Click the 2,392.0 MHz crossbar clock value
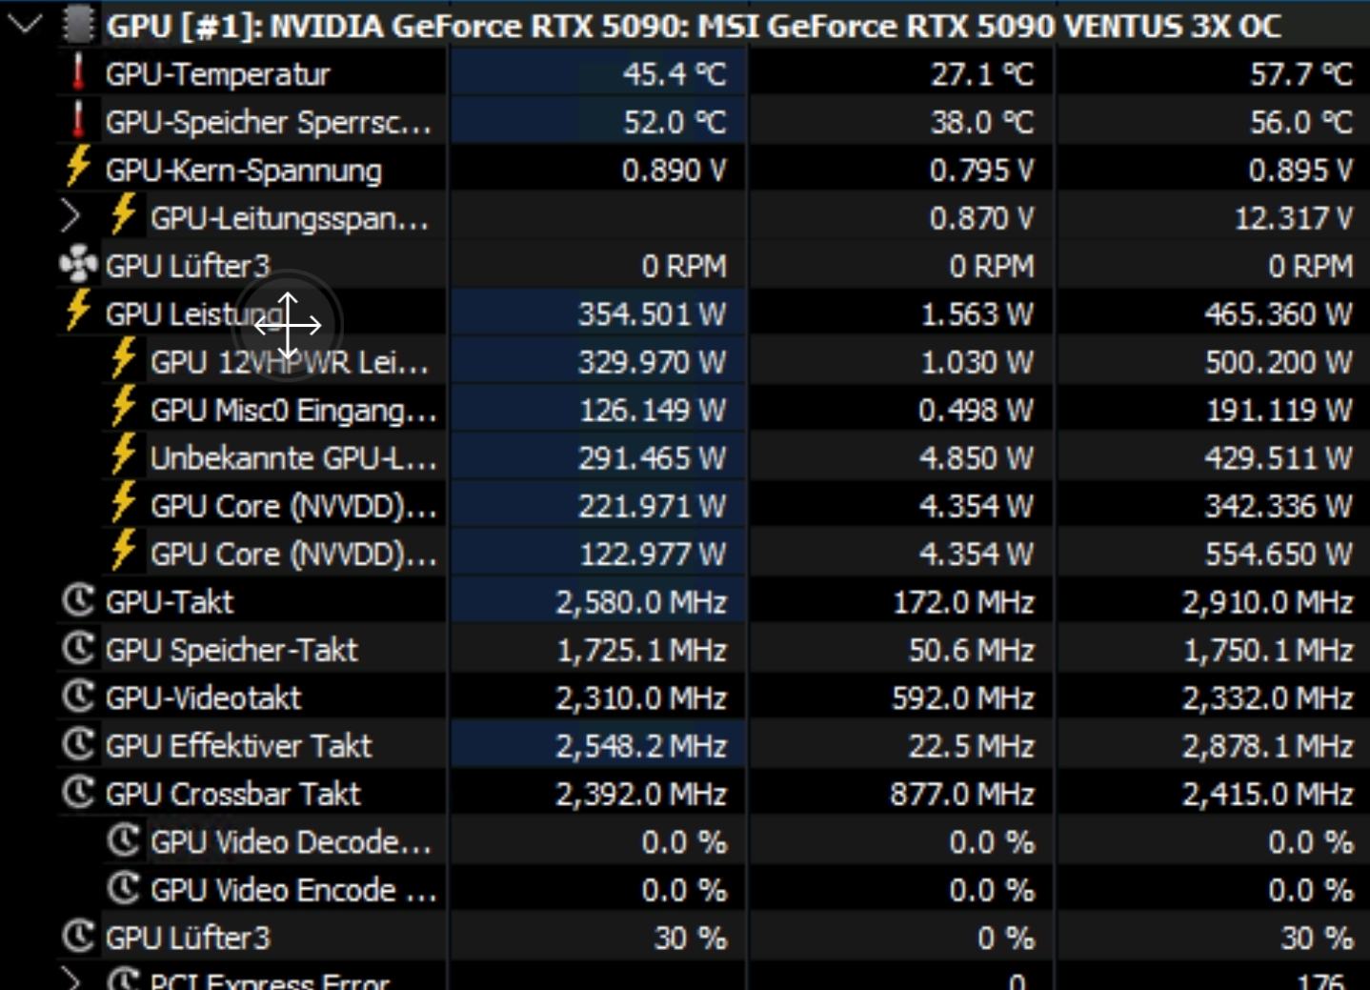1370x990 pixels. coord(641,794)
